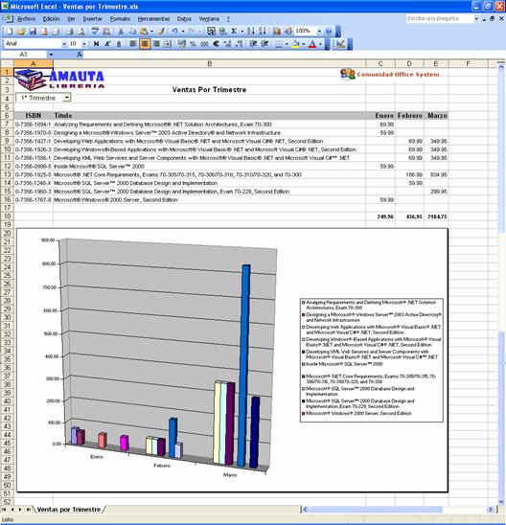This screenshot has height=525, width=506.
Task: Select the Marzo total cell 2184.75
Action: coord(436,217)
